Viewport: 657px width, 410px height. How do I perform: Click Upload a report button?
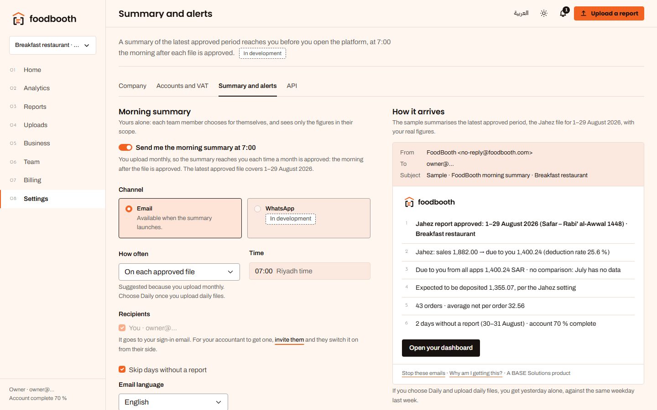(x=609, y=13)
